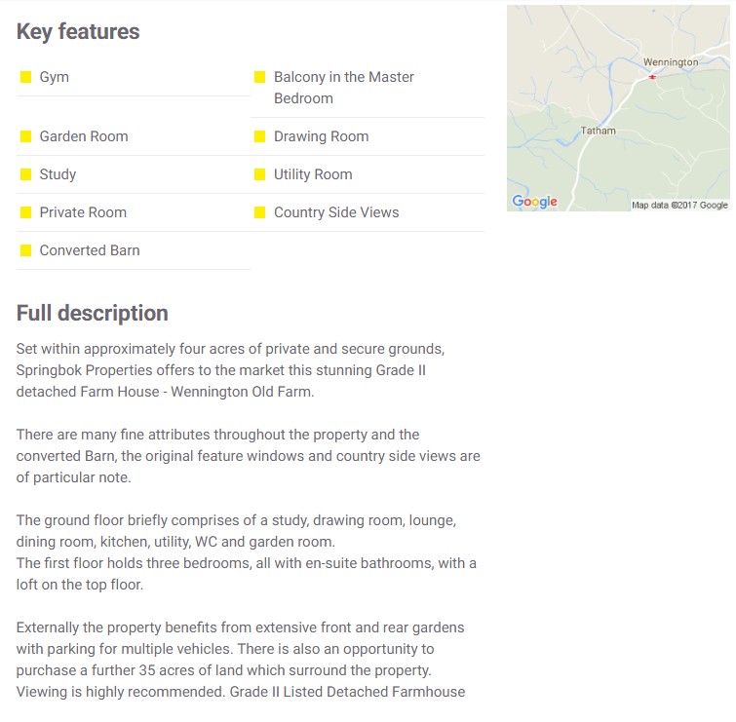The image size is (736, 722).
Task: Click the yellow marker beside Study
Action: [x=25, y=174]
